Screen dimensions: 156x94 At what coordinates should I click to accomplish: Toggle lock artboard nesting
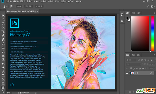140,68
